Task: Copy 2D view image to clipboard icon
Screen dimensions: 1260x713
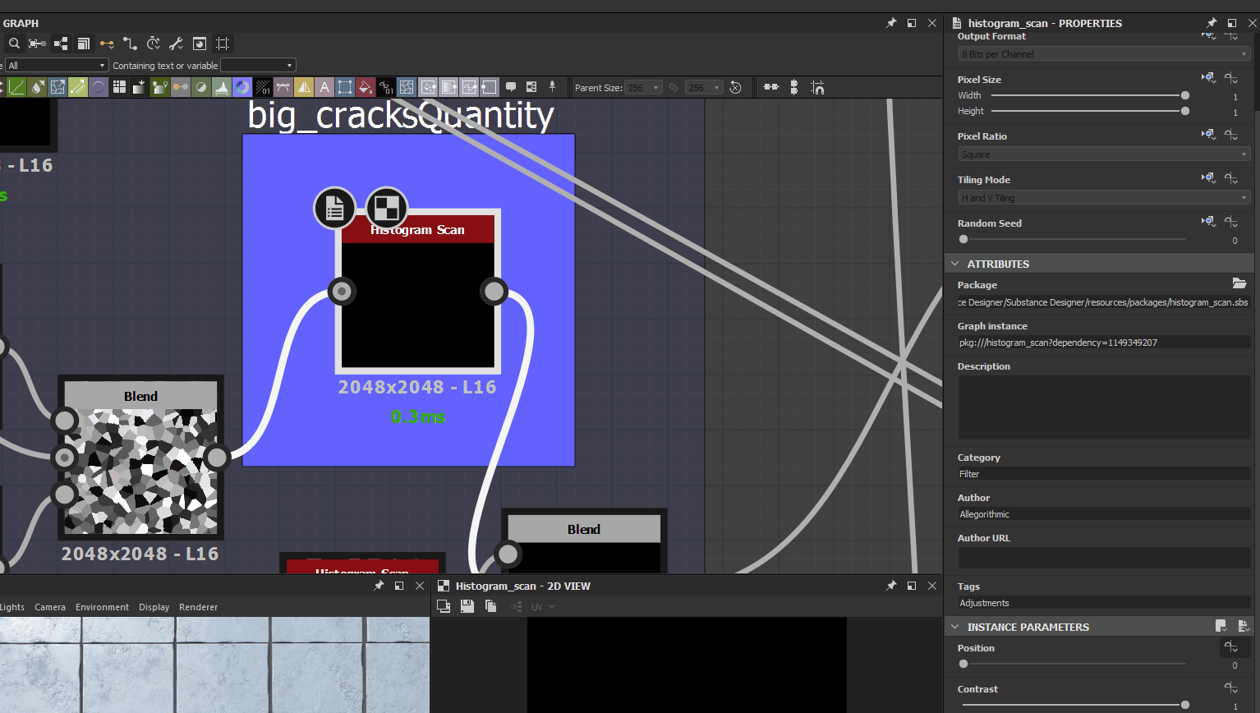Action: point(490,606)
